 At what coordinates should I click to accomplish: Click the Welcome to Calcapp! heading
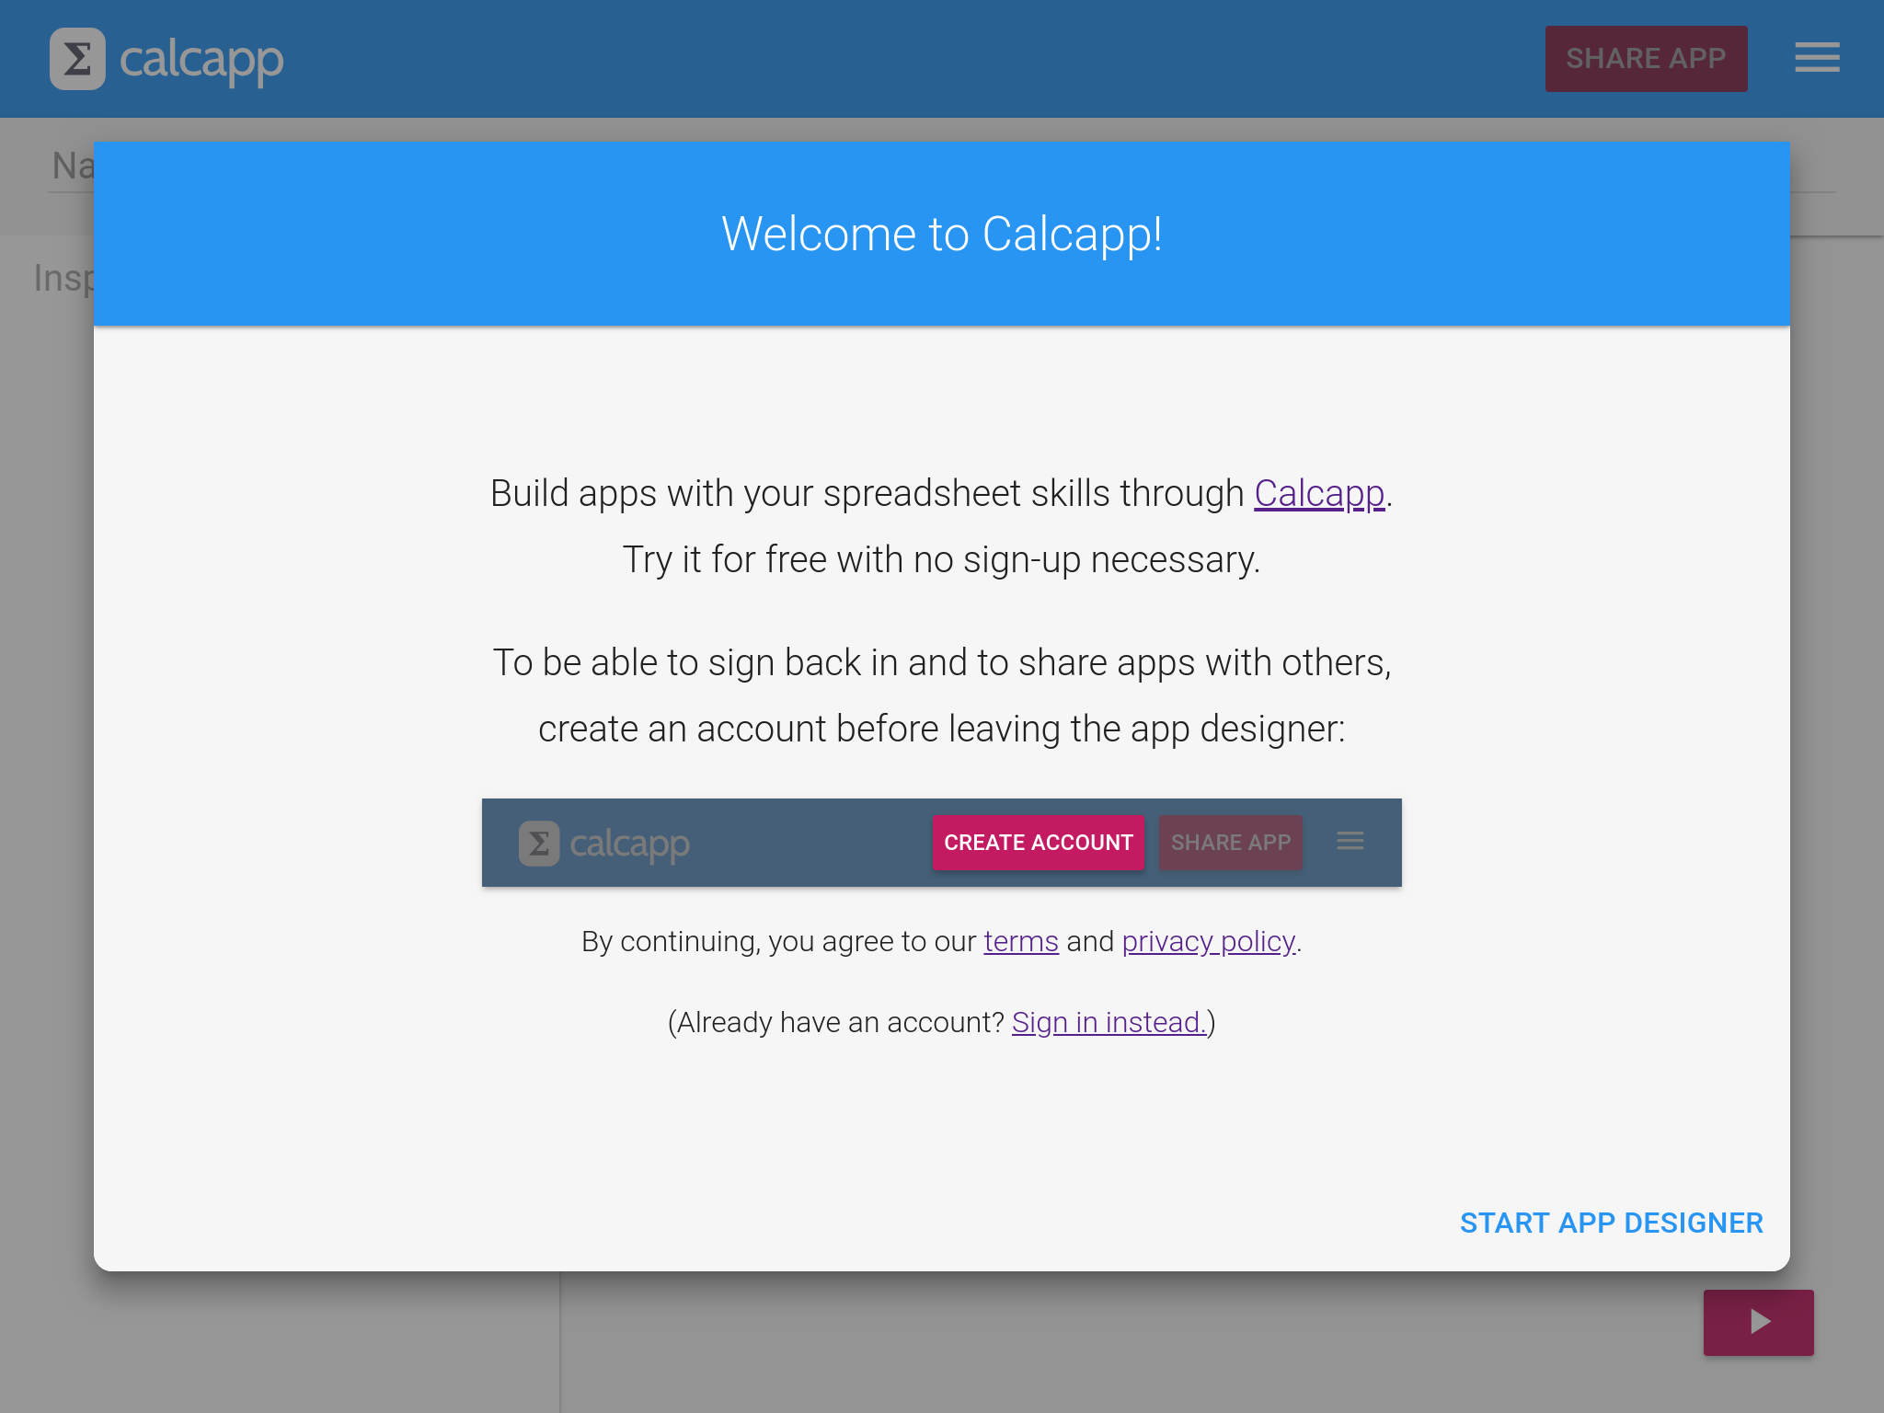pyautogui.click(x=942, y=235)
